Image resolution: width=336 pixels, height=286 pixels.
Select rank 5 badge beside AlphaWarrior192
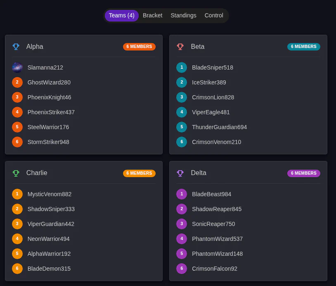click(x=17, y=254)
